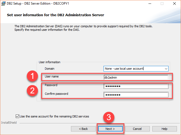Click the User name field containing db2admin
Viewport: 181px width, 135px height.
(x=136, y=77)
